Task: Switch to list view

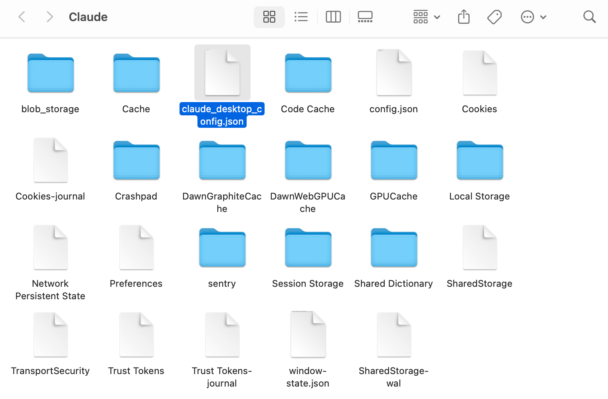Action: pyautogui.click(x=301, y=17)
